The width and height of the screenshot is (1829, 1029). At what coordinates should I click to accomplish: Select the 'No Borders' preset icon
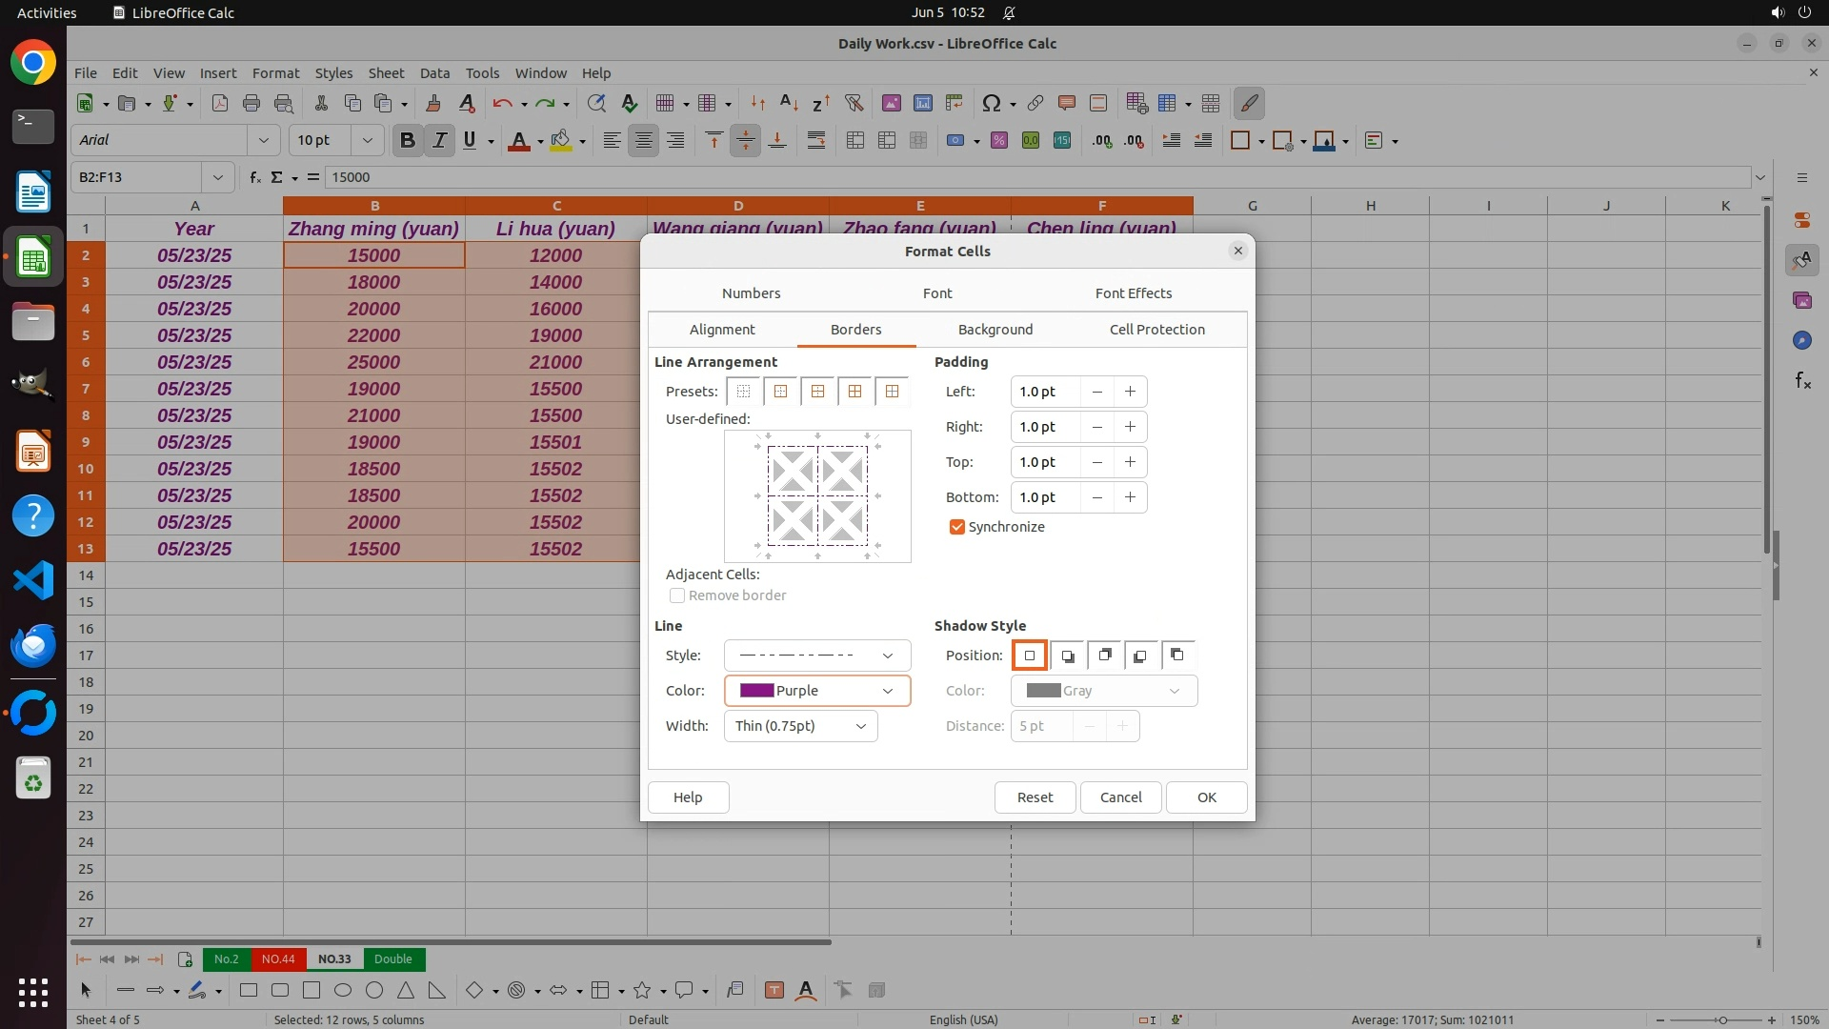(743, 392)
